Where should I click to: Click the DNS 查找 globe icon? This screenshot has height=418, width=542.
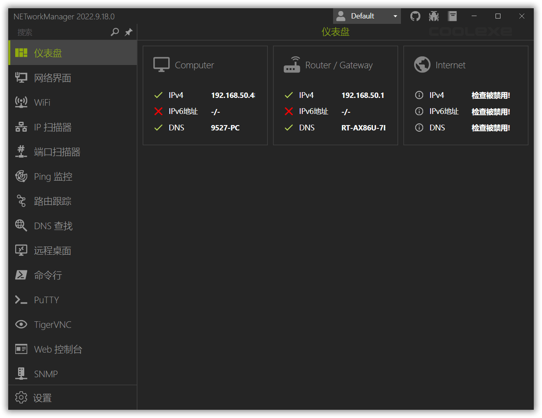(21, 225)
